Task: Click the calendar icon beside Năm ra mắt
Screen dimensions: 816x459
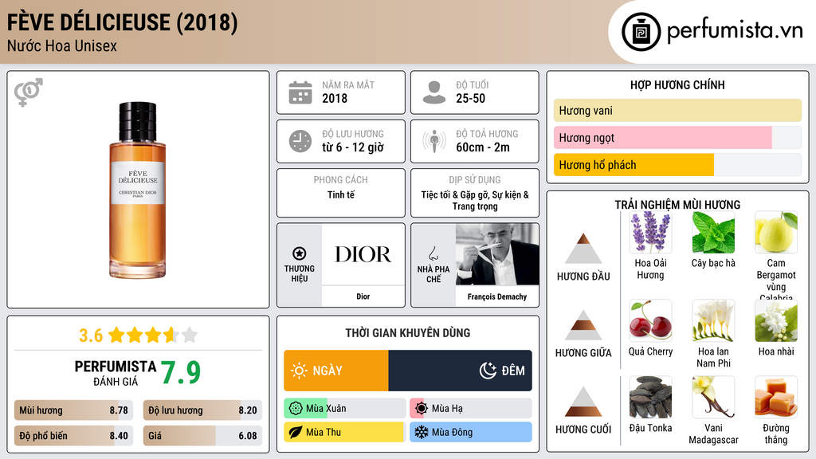Action: tap(300, 92)
